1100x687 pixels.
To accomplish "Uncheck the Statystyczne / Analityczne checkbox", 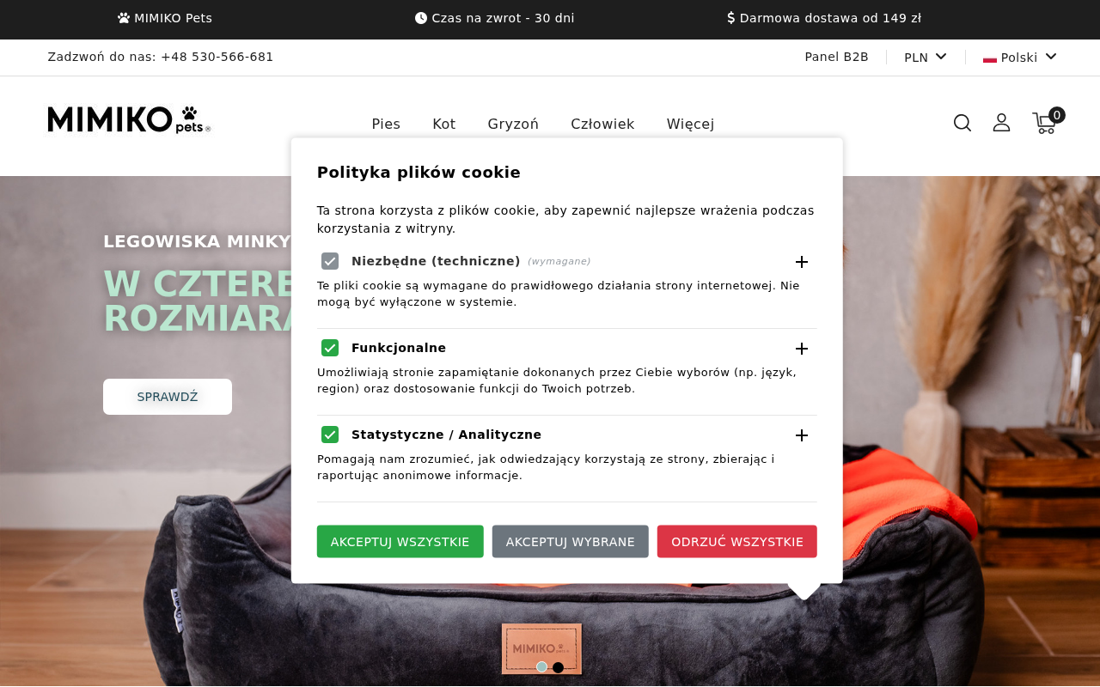I will click(x=330, y=435).
